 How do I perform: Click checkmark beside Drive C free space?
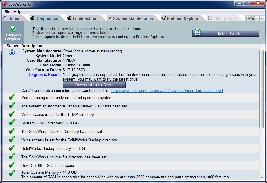[x=12, y=165]
